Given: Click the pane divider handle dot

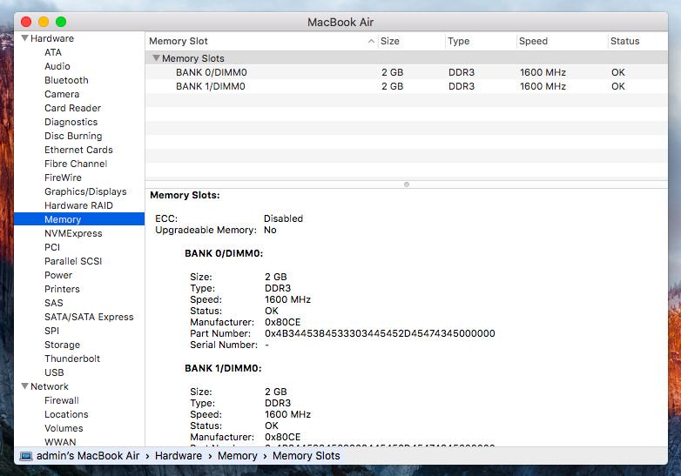Looking at the screenshot, I should coord(407,184).
